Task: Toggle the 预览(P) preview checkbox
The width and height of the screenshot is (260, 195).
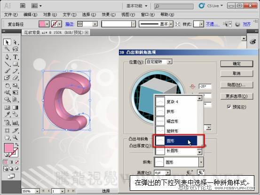Action: pos(229,107)
